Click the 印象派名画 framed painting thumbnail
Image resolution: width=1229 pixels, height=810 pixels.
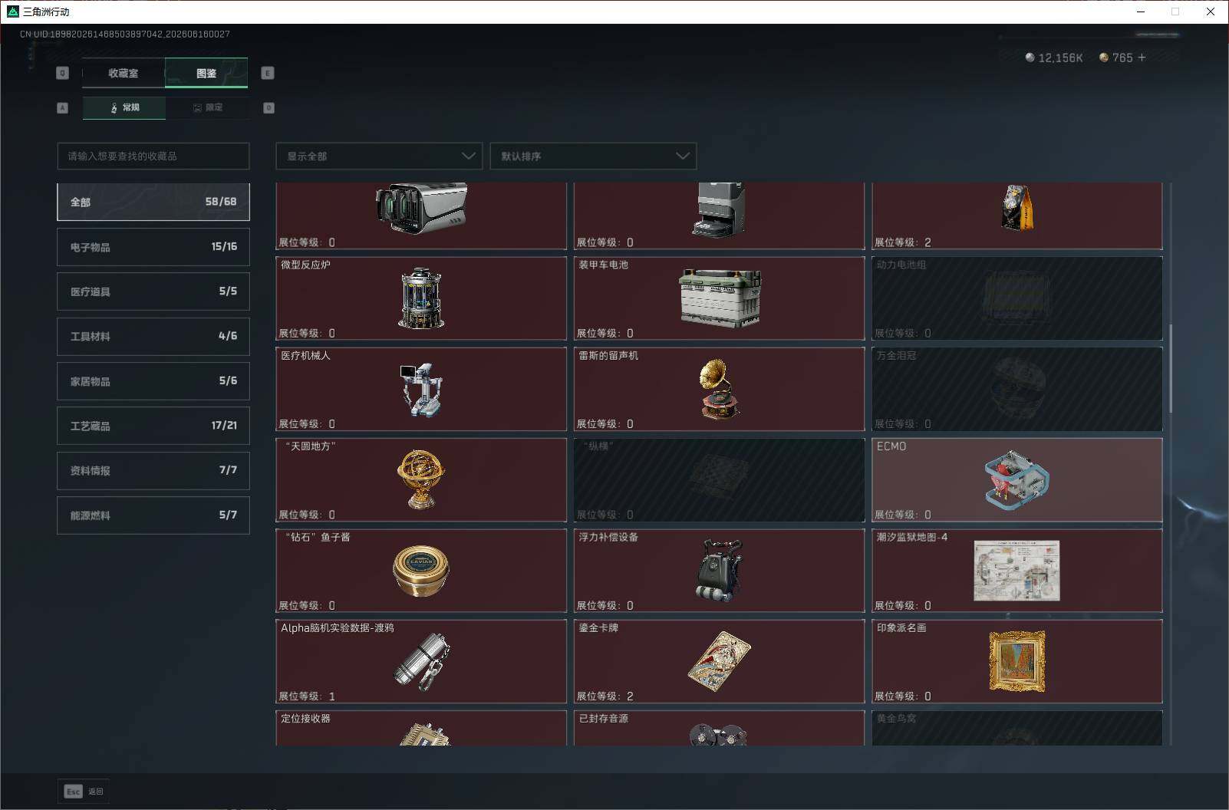(1016, 661)
